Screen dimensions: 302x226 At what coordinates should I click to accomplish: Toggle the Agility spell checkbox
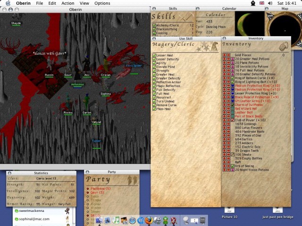coord(154,63)
